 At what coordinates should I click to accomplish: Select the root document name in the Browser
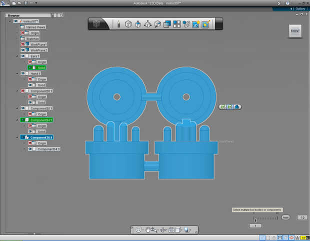click(x=30, y=21)
